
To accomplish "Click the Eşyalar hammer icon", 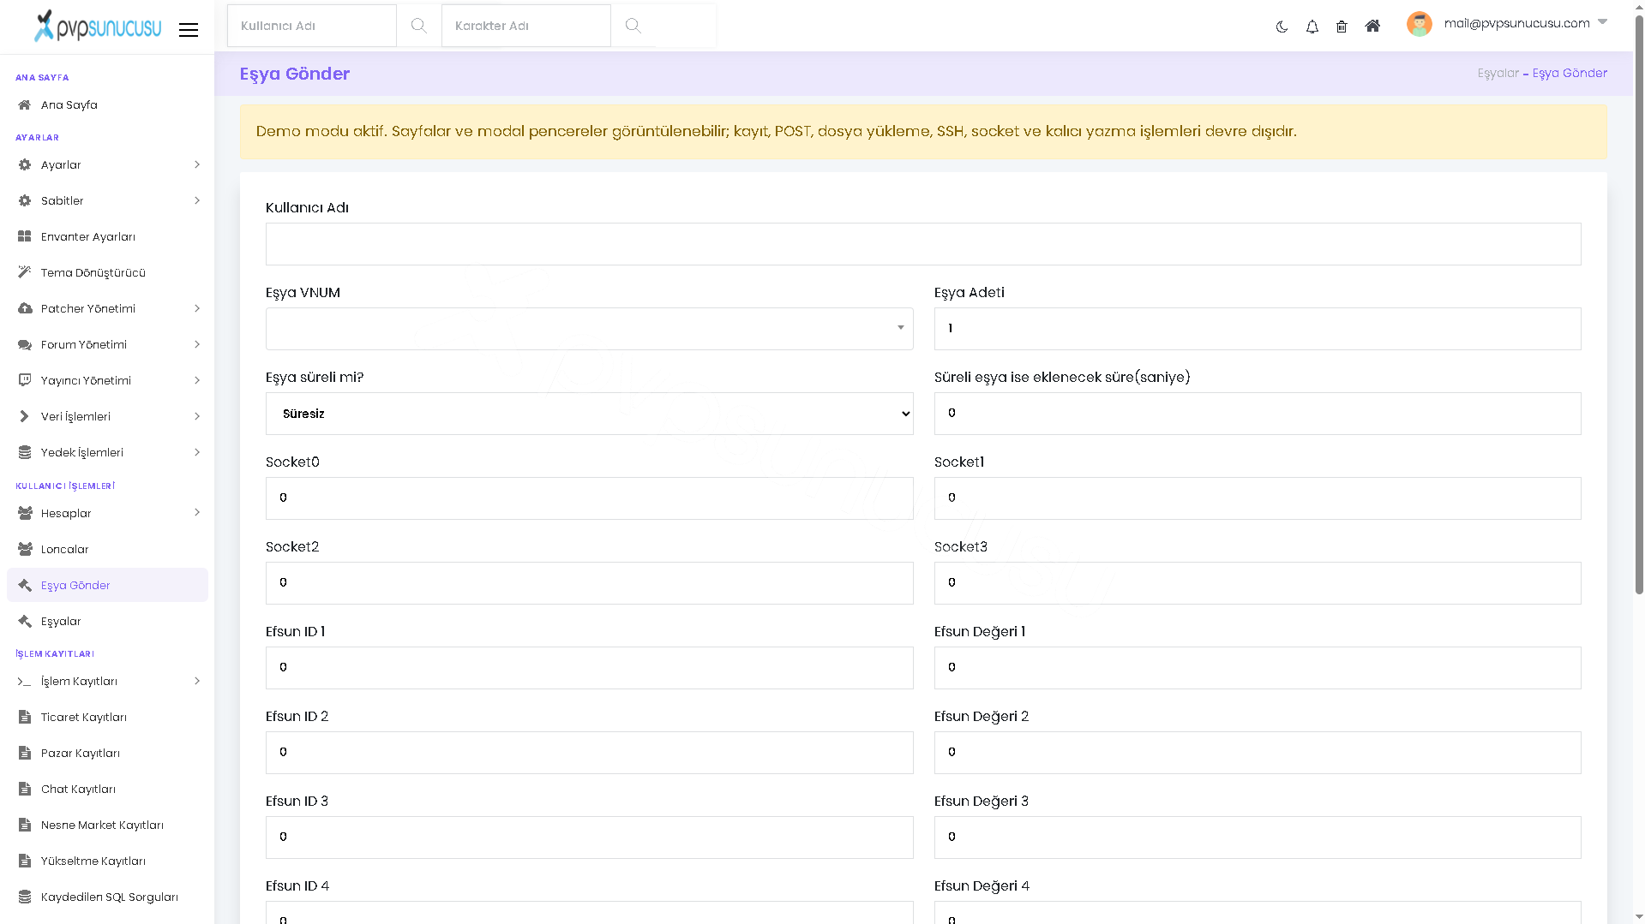I will (x=25, y=621).
